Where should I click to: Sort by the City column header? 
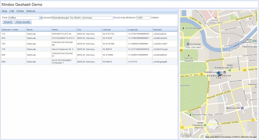point(89,30)
